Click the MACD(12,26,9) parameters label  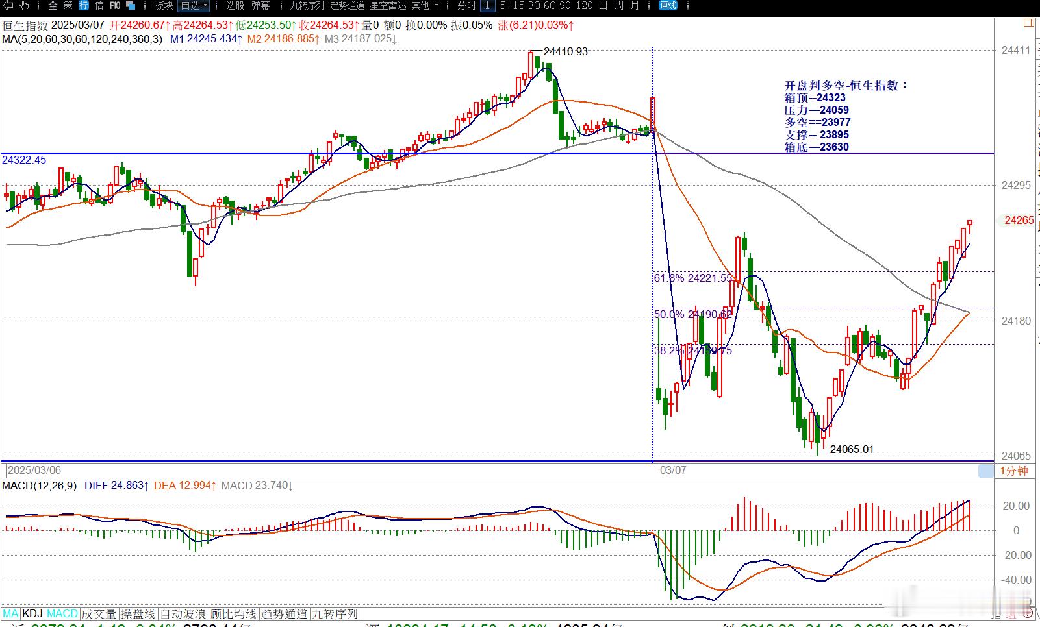[40, 486]
